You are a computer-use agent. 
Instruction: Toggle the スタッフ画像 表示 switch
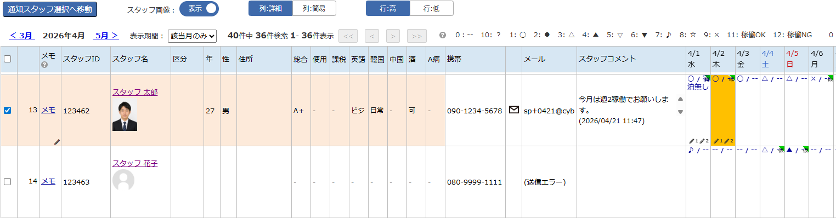199,9
